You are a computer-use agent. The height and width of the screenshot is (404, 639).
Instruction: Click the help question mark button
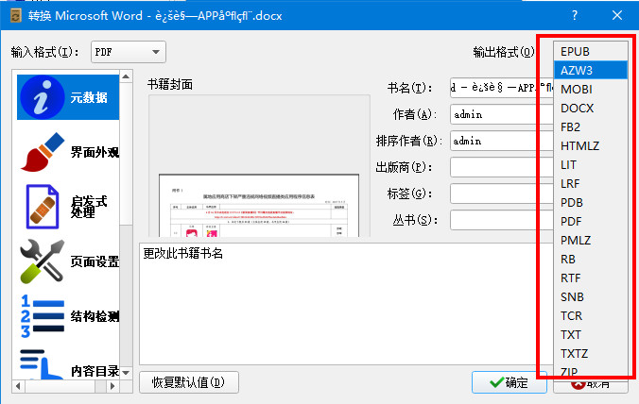(x=575, y=15)
